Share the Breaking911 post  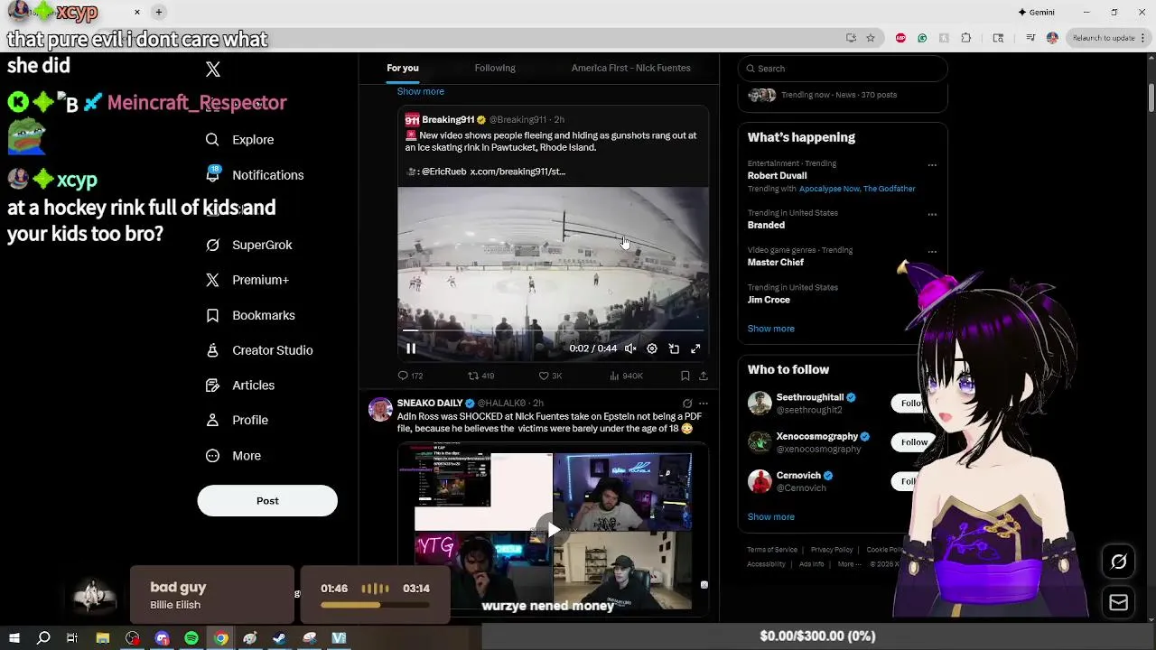click(704, 376)
